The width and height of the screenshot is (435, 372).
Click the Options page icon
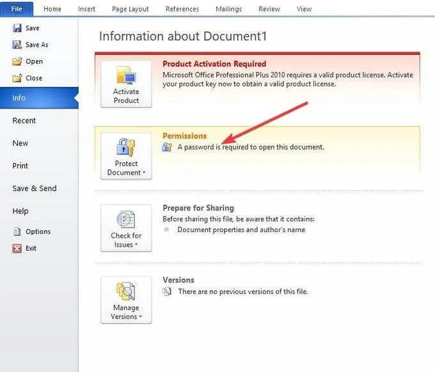tap(17, 231)
